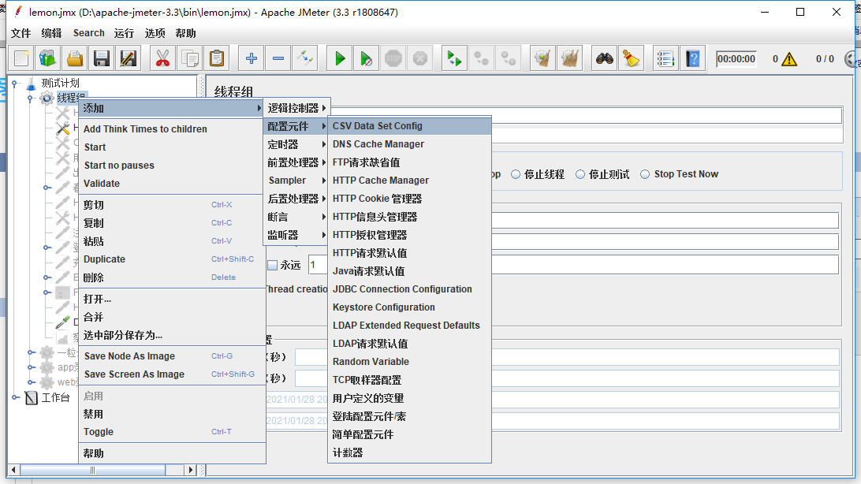Click the scrollbar right arrow button
This screenshot has width=861, height=484.
click(x=191, y=470)
